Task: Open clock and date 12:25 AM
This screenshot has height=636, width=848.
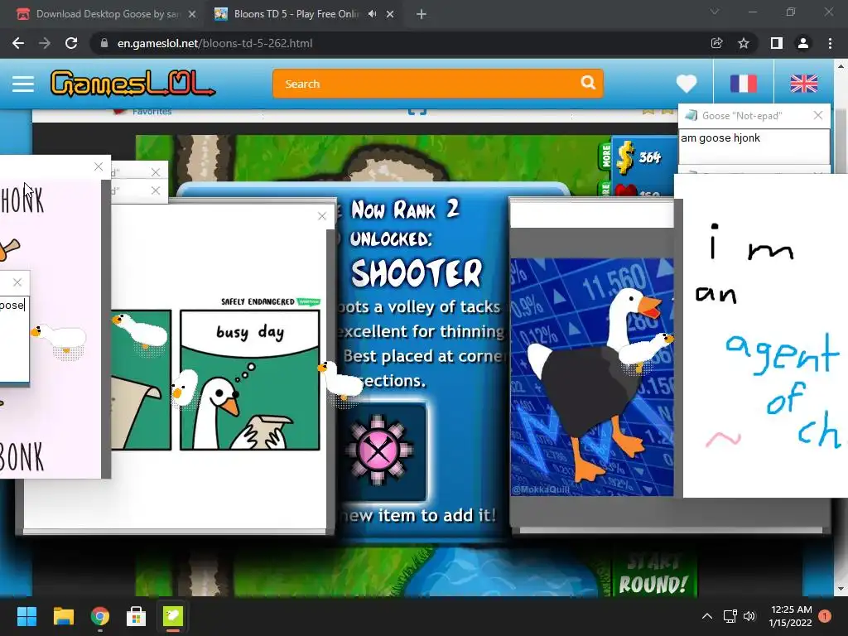Action: point(791,616)
